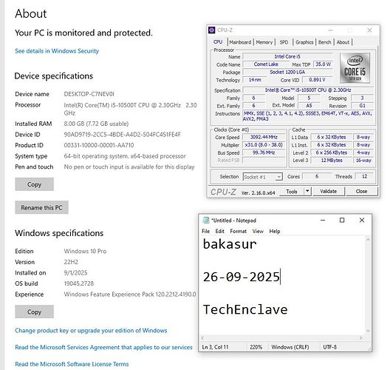The height and width of the screenshot is (370, 390).
Task: Click the Threads count 12 field
Action: point(364,176)
